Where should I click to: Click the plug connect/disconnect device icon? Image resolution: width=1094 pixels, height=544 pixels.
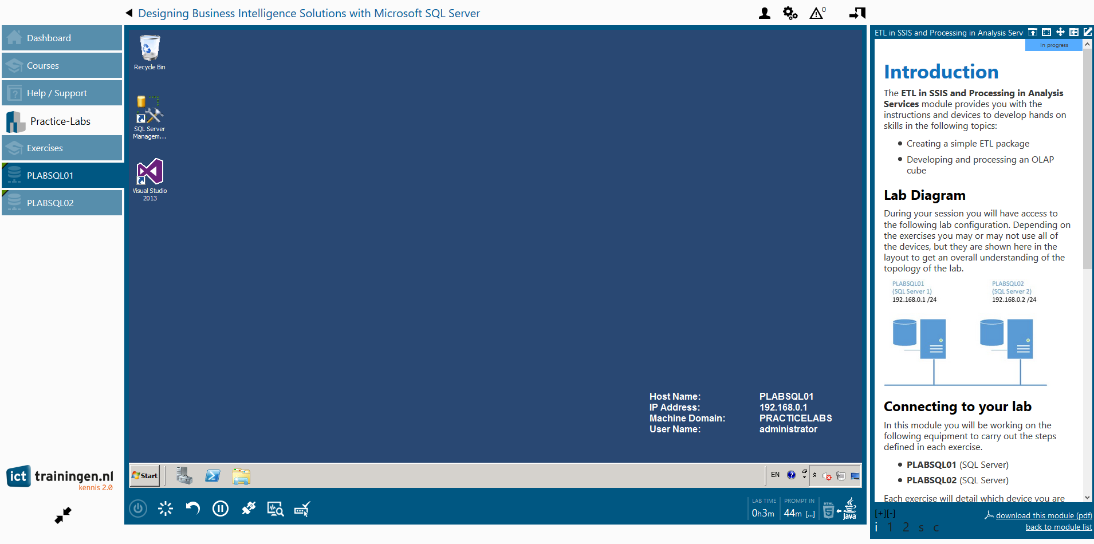[x=248, y=508]
